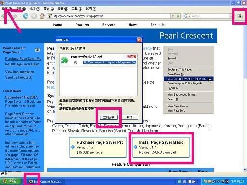Click the camera icon in the sidebar header
The height and width of the screenshot is (185, 247).
tap(38, 50)
